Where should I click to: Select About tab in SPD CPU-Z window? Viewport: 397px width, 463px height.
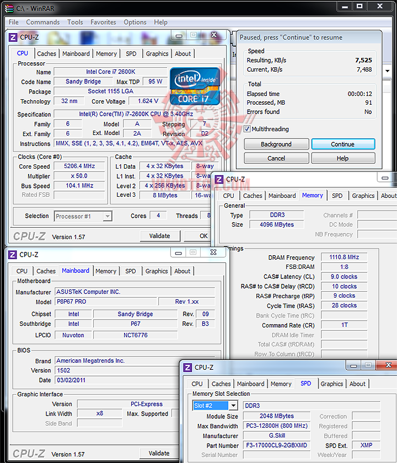(x=357, y=384)
